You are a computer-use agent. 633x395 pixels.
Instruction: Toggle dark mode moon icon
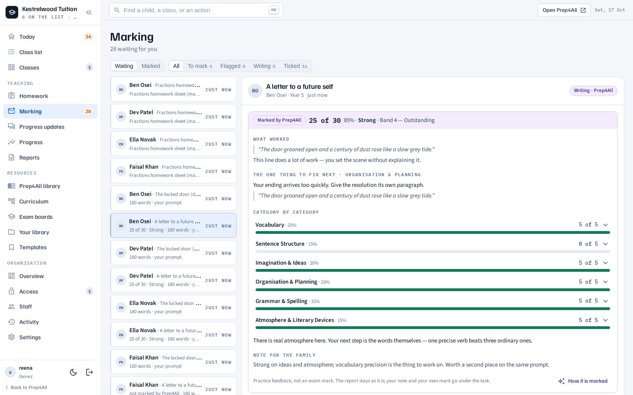tap(73, 372)
